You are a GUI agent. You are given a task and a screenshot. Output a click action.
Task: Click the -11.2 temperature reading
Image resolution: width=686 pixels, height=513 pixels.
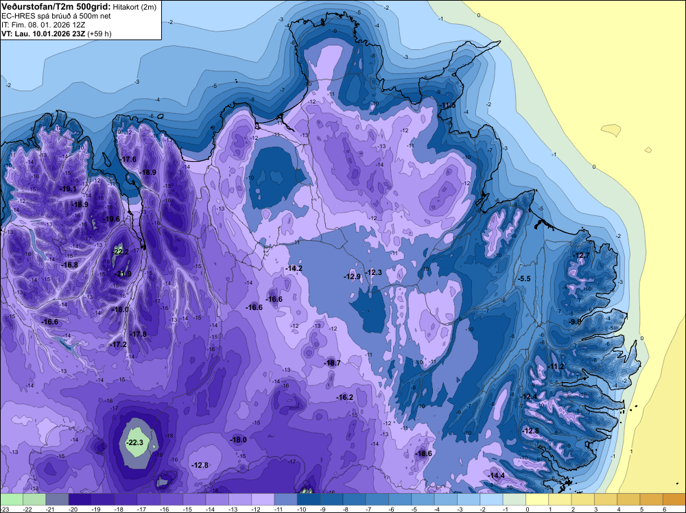pos(556,366)
